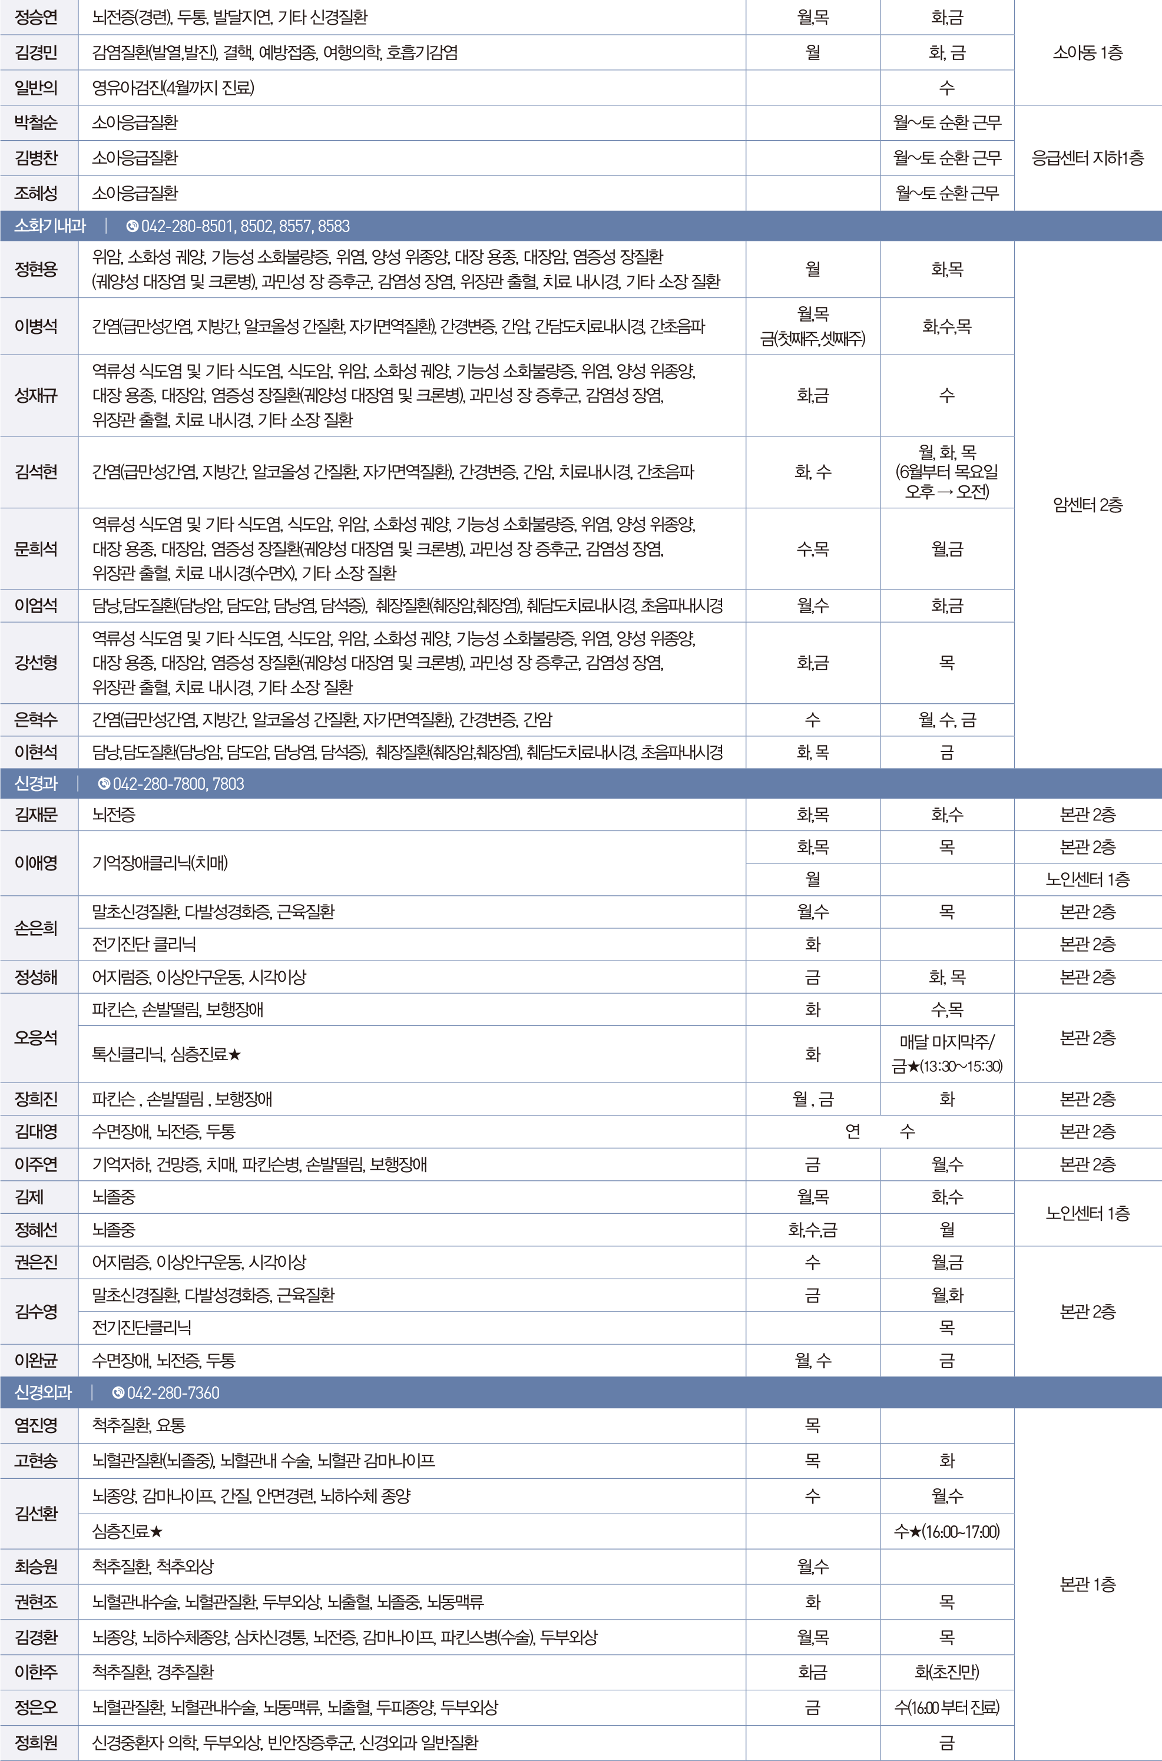This screenshot has width=1162, height=1761.
Task: Select doctor name 장희진
Action: point(37,1099)
